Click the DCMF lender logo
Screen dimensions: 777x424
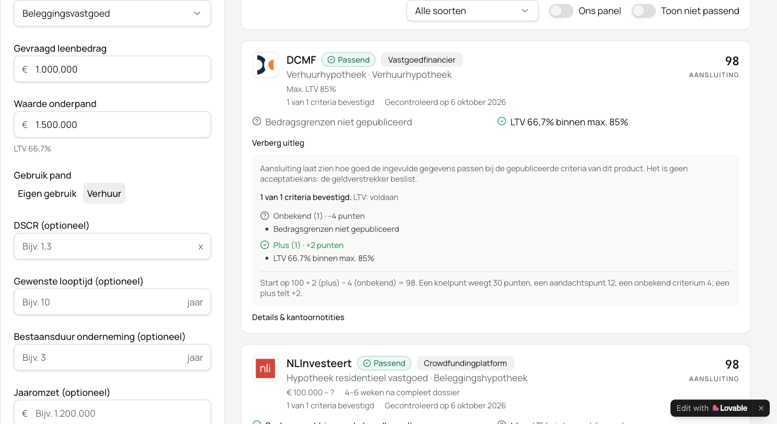[265, 65]
